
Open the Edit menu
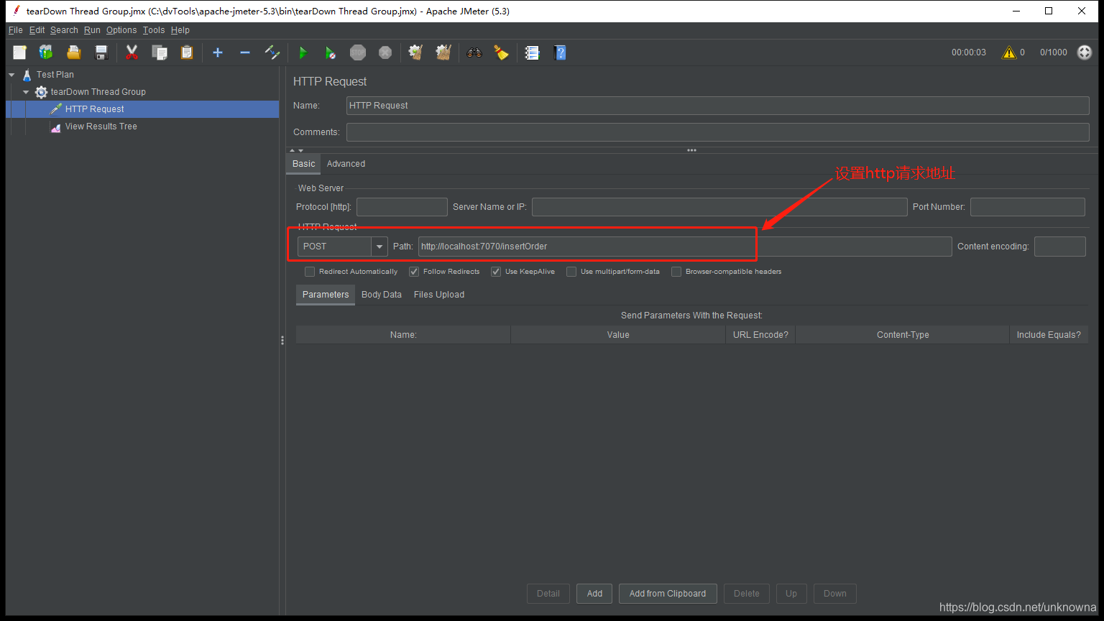pyautogui.click(x=37, y=30)
